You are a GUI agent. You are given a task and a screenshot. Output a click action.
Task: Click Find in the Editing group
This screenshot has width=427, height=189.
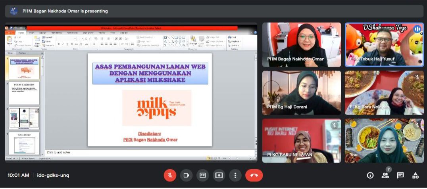[232, 37]
